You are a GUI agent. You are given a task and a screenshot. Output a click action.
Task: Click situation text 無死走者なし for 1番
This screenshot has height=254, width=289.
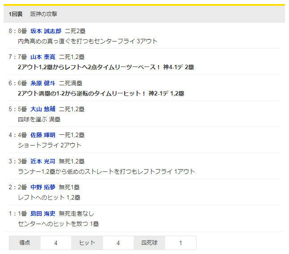(76, 213)
